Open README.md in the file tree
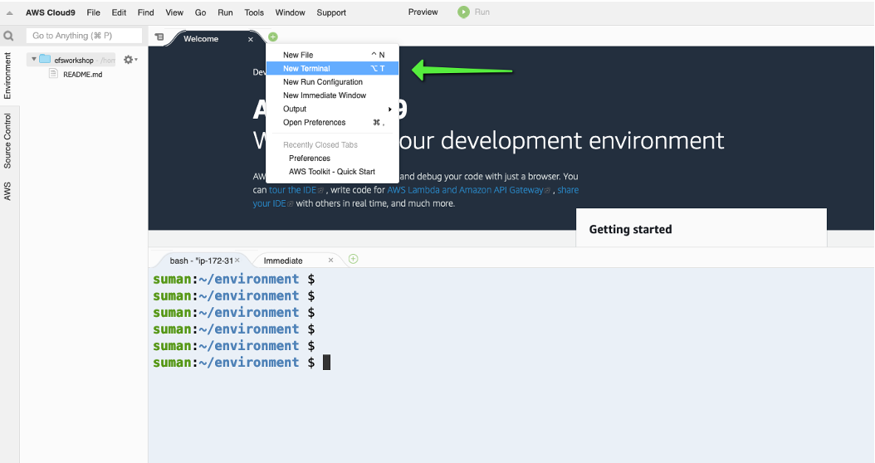The image size is (875, 463). click(82, 74)
